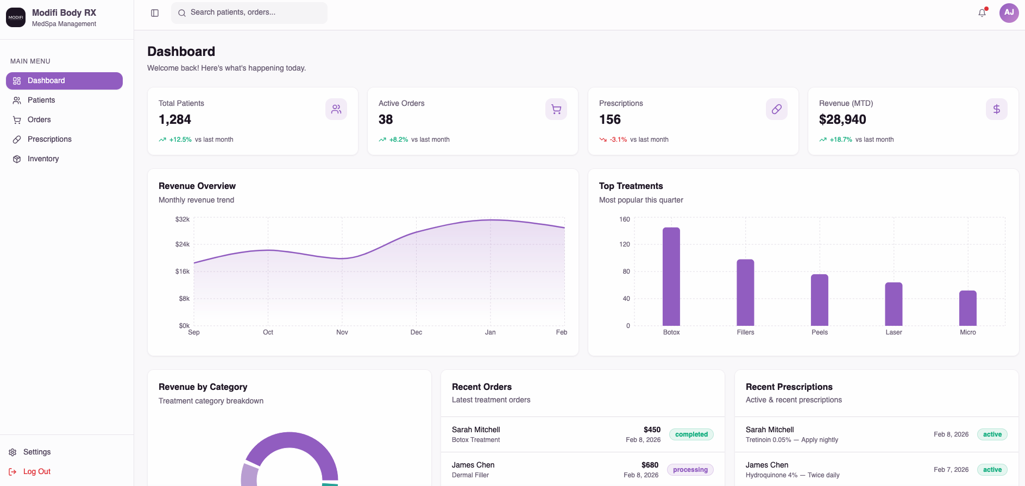Click the Settings gear icon

(x=12, y=452)
